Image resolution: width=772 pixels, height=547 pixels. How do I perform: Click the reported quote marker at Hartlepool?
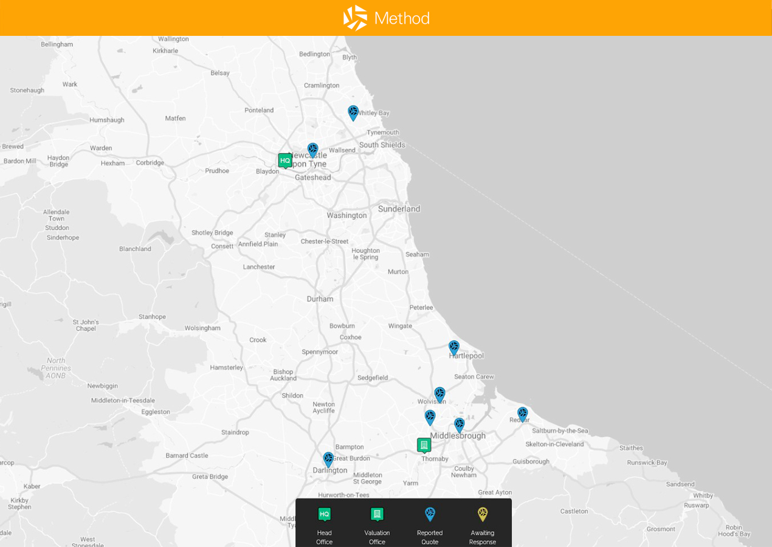click(x=454, y=348)
